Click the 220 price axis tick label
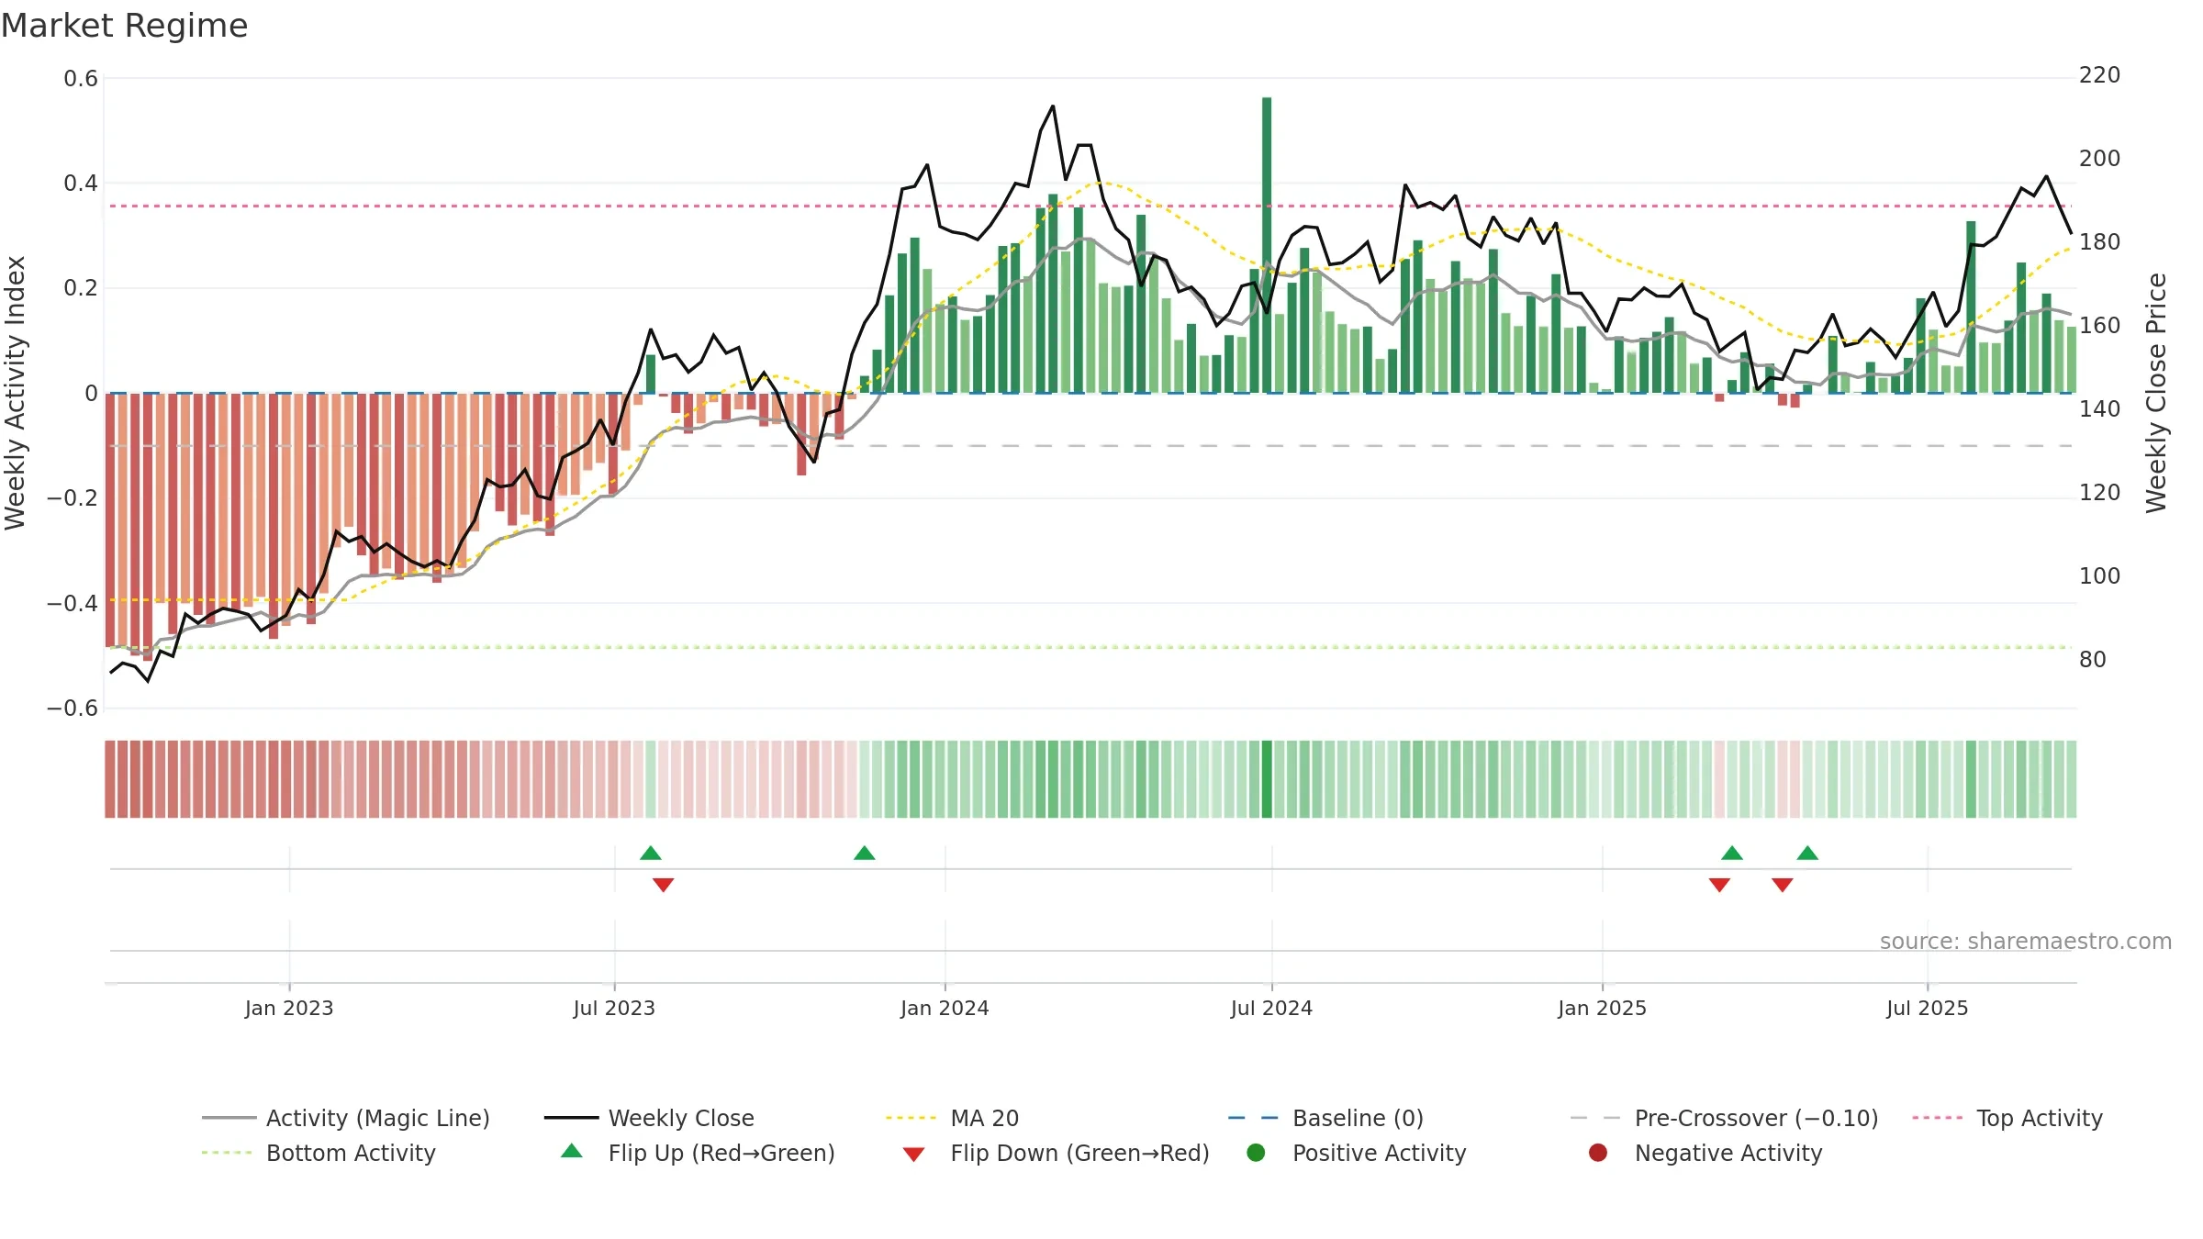This screenshot has width=2203, height=1239. tap(2099, 75)
